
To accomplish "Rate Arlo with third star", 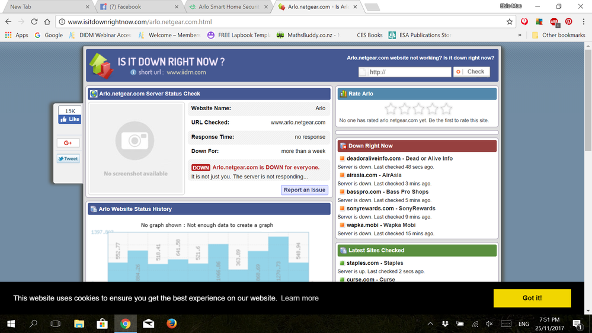I will coord(418,109).
